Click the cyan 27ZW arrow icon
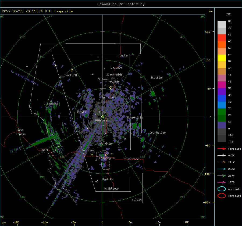 point(222,169)
